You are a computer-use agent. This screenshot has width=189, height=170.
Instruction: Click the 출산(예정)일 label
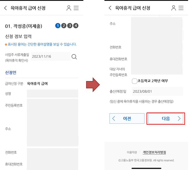pos(118,91)
